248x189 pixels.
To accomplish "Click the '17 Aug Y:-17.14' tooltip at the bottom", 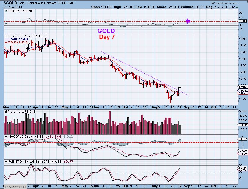I will [x=15, y=187].
